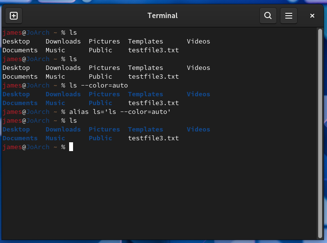The height and width of the screenshot is (243, 327).
Task: Click blue Templates in the last listing
Action: click(x=145, y=130)
